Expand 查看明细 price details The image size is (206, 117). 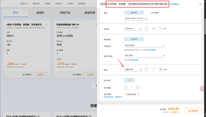coord(175,112)
